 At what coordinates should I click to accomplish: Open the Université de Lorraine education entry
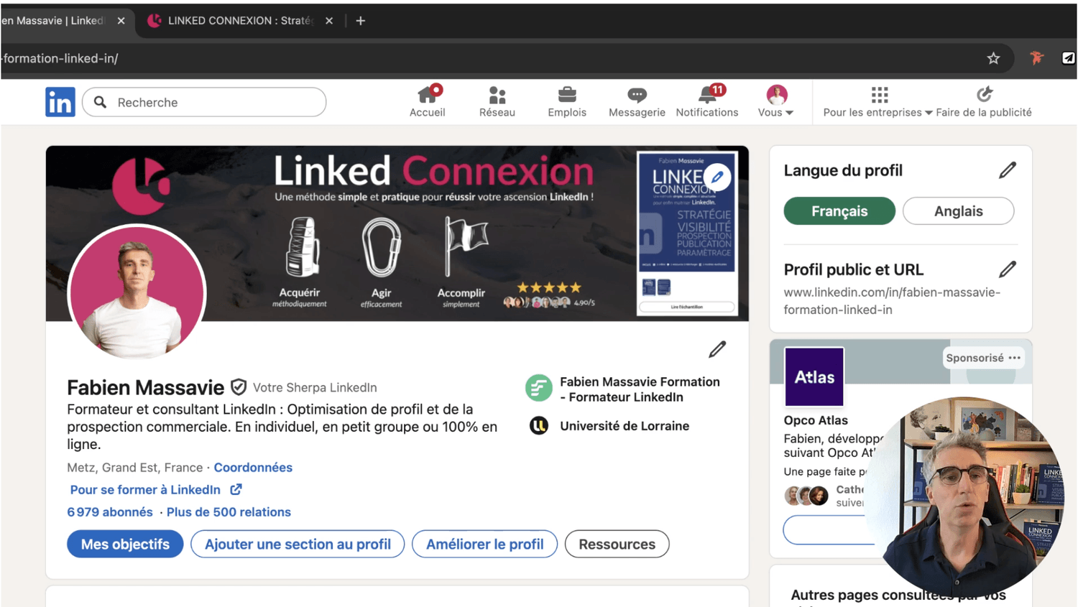(625, 426)
